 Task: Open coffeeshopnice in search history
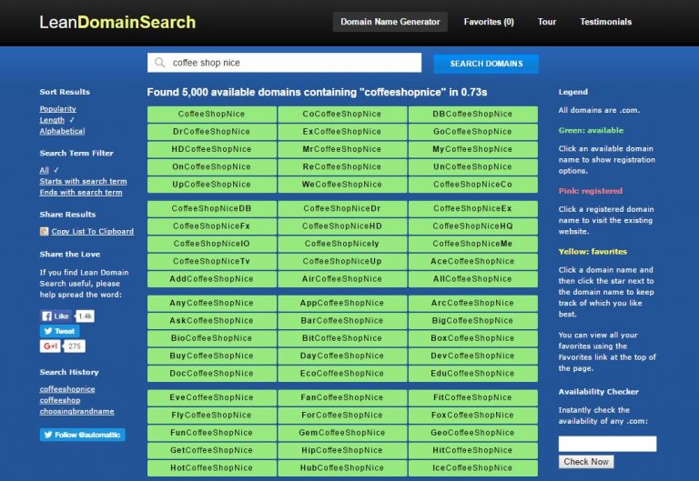click(67, 389)
